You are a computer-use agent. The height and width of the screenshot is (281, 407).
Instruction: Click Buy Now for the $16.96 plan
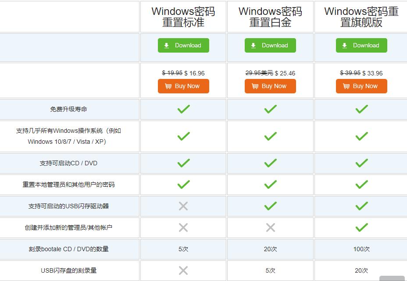183,86
